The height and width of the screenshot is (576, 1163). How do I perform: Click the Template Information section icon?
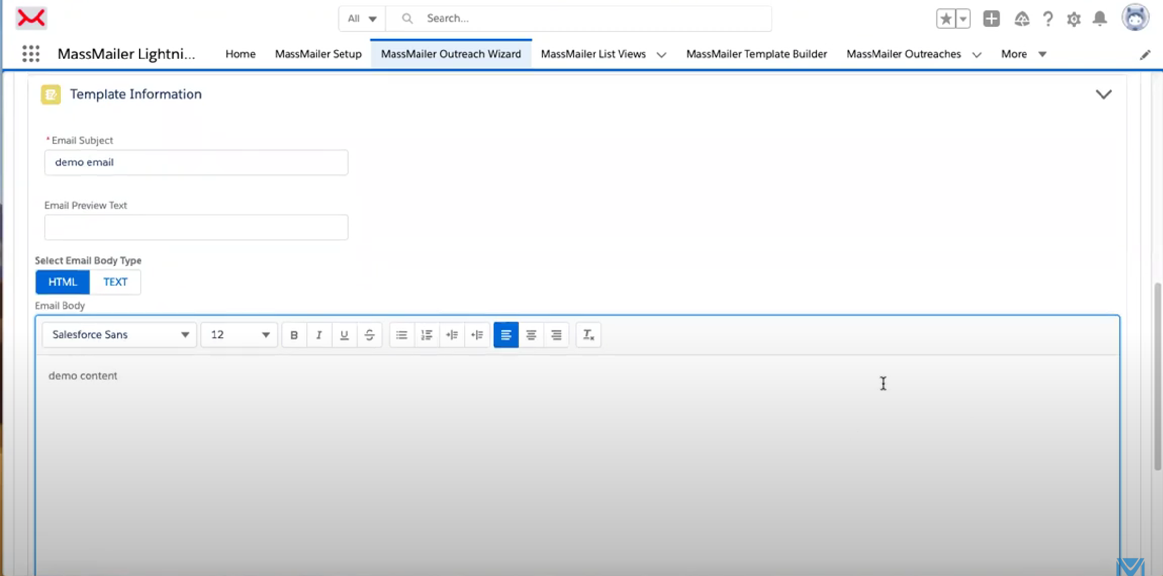(x=51, y=94)
